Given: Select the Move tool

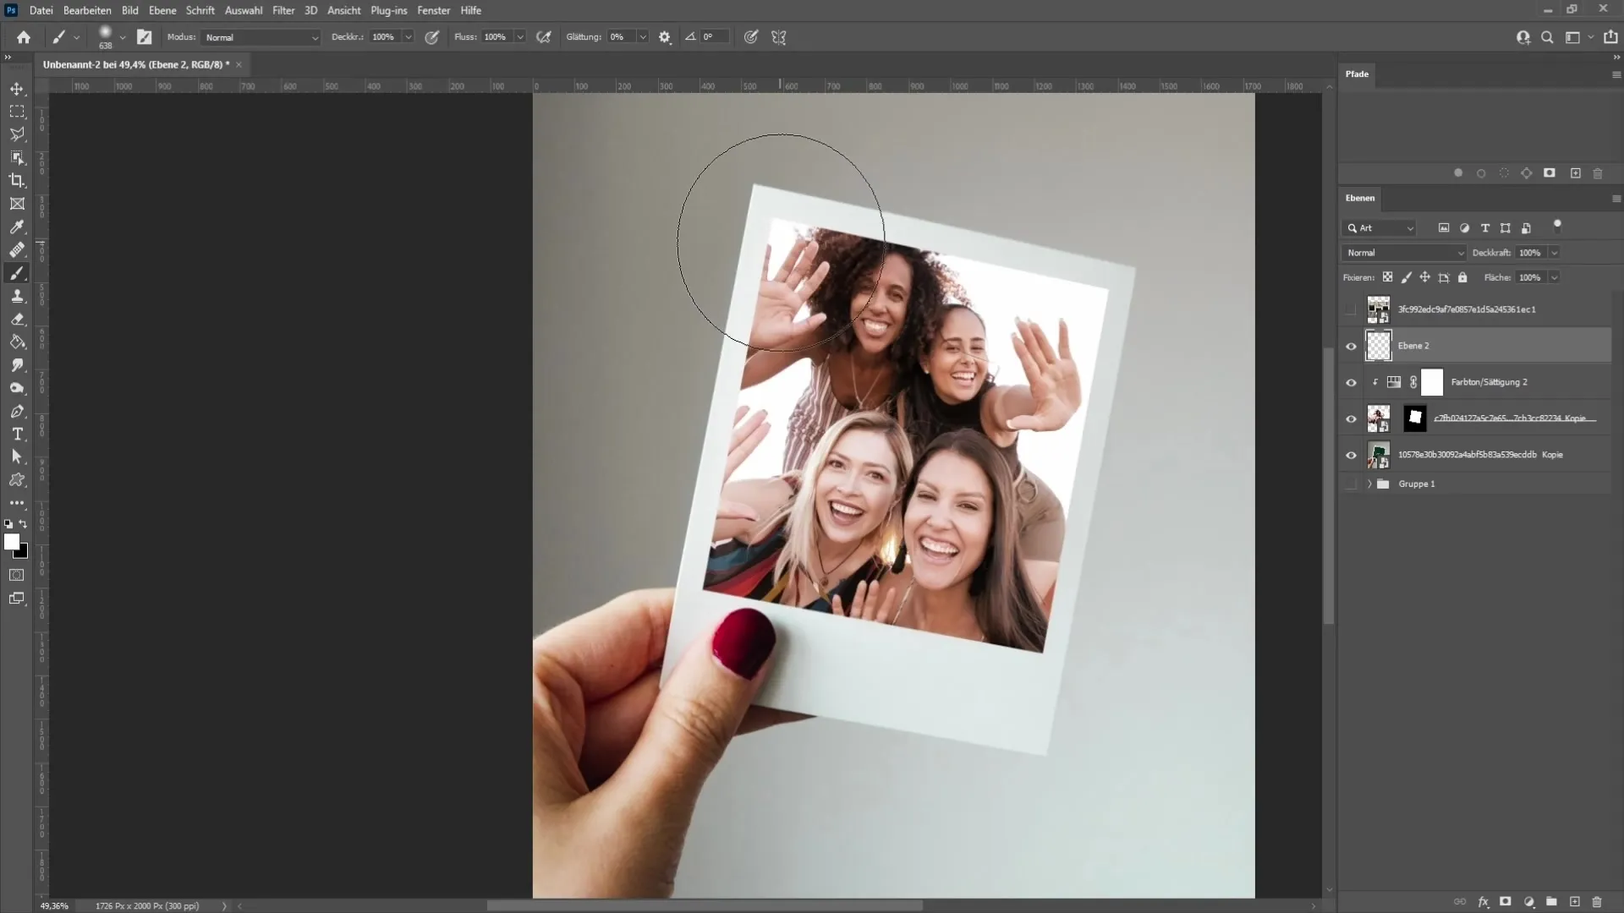Looking at the screenshot, I should (x=17, y=88).
